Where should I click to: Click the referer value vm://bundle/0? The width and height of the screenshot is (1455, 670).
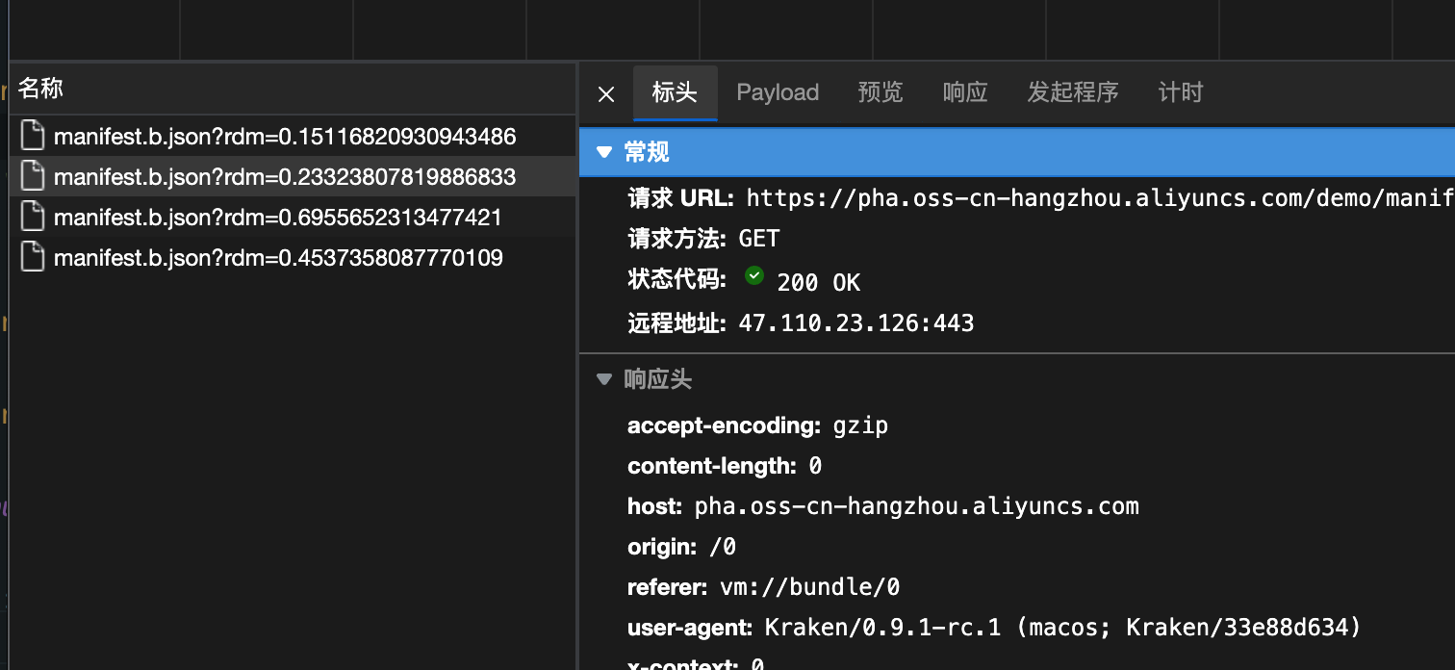(x=808, y=586)
